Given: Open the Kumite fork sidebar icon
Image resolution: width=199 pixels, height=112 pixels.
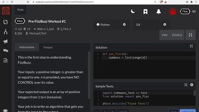Looking at the screenshot, I should tap(6, 32).
